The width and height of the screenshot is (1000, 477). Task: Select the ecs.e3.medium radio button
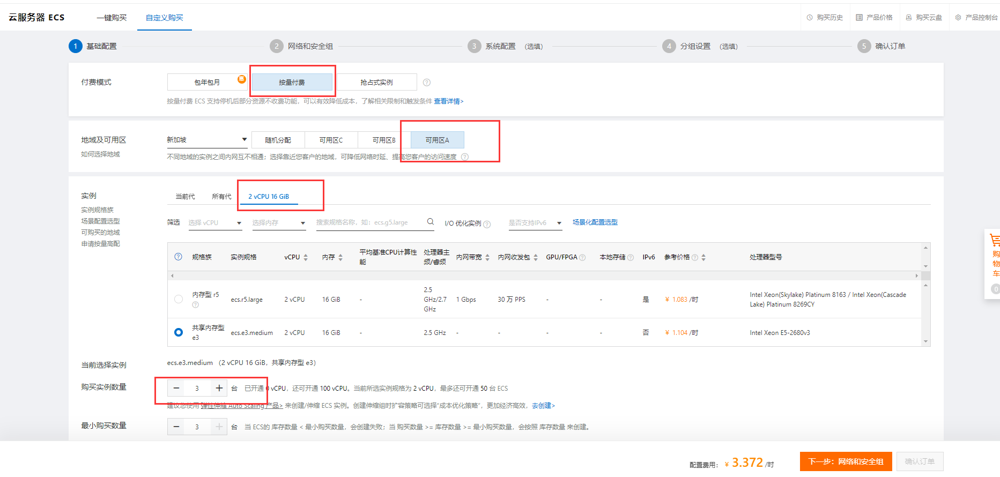pos(179,332)
